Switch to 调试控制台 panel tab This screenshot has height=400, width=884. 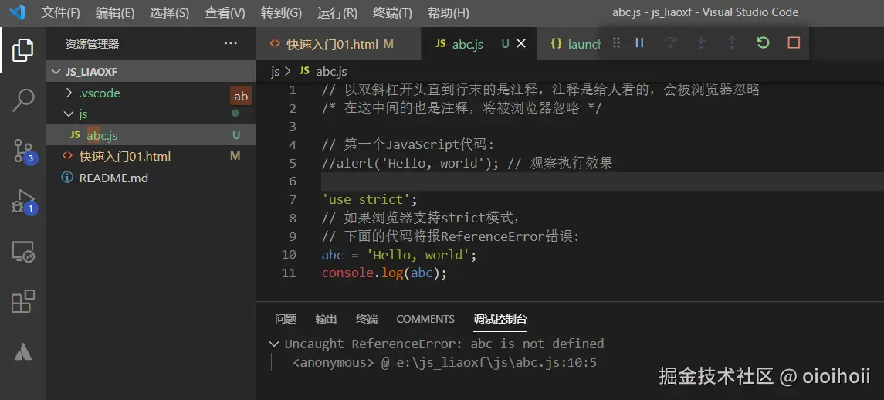tap(500, 319)
